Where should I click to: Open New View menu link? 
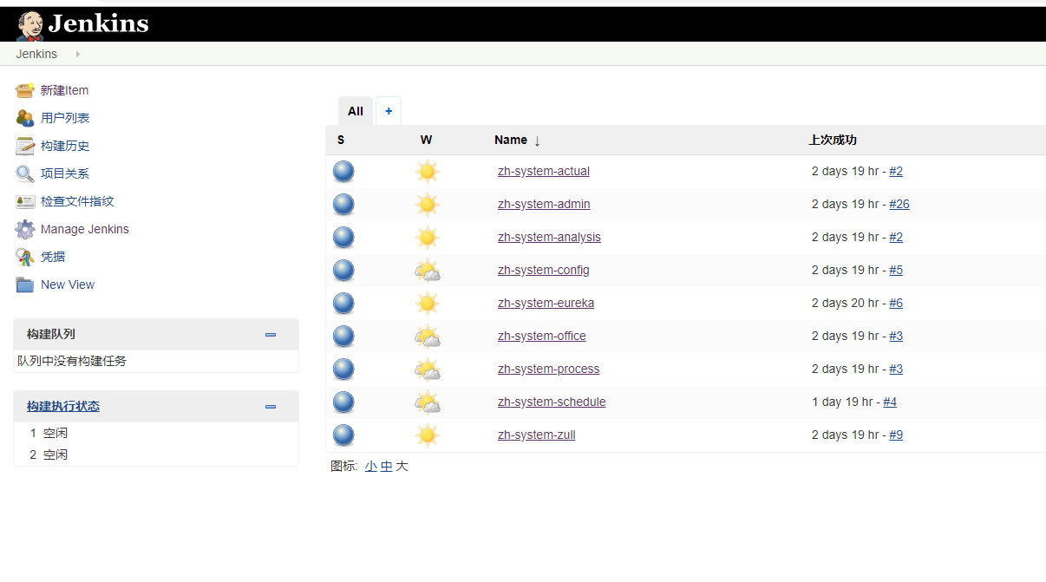(x=68, y=284)
